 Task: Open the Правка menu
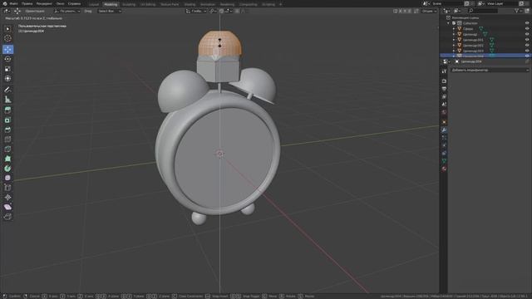point(27,3)
